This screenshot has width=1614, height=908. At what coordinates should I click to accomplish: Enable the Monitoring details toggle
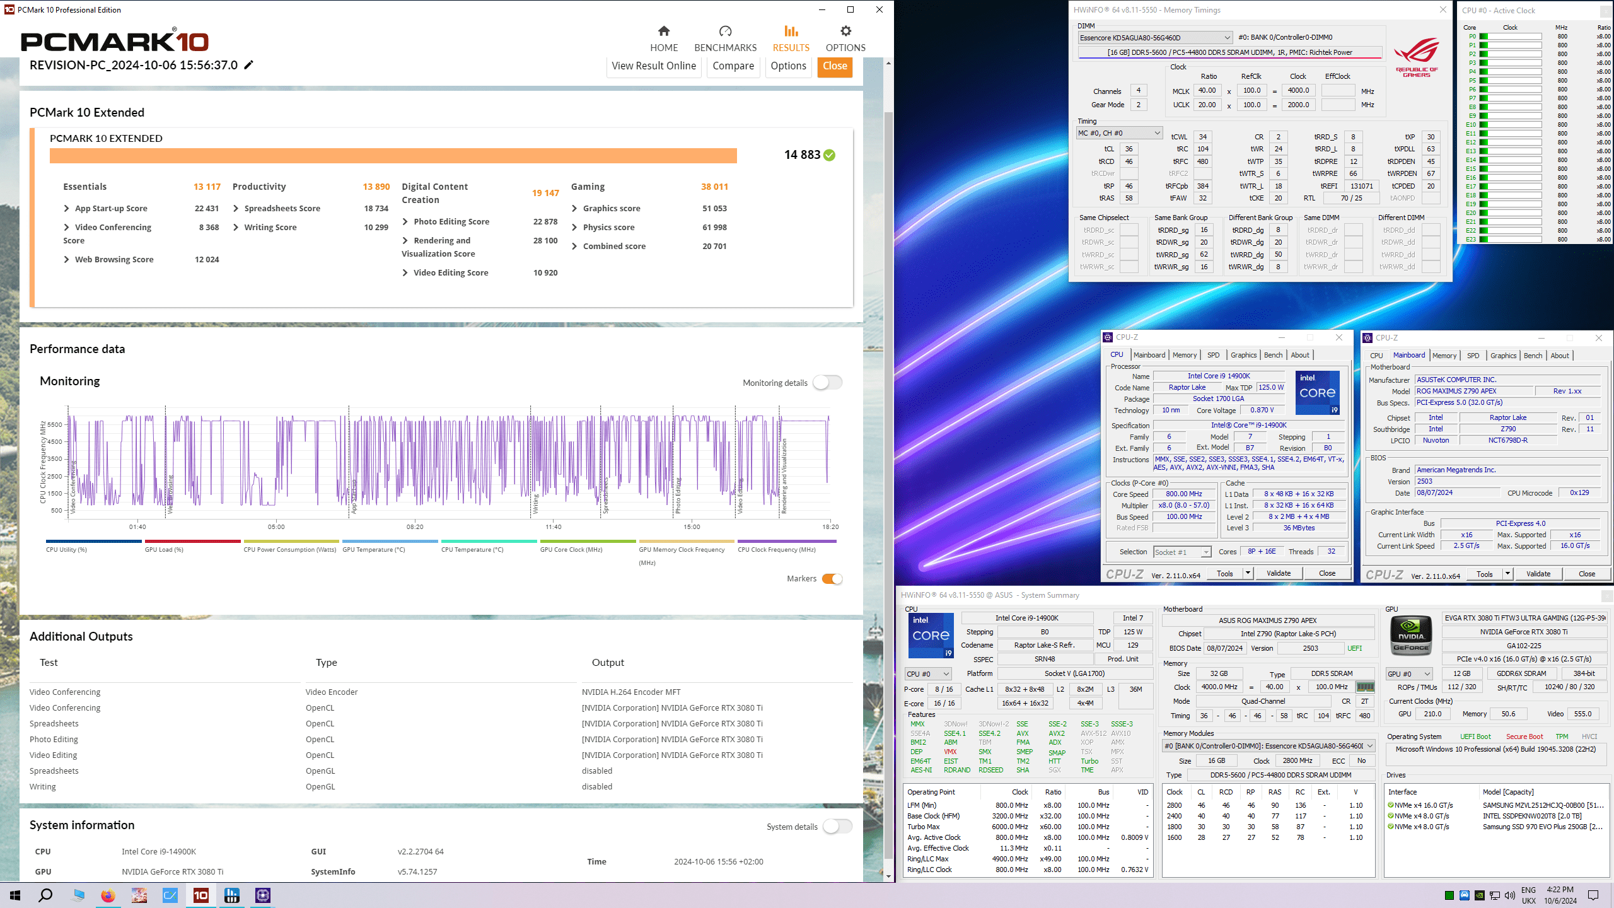pyautogui.click(x=827, y=383)
